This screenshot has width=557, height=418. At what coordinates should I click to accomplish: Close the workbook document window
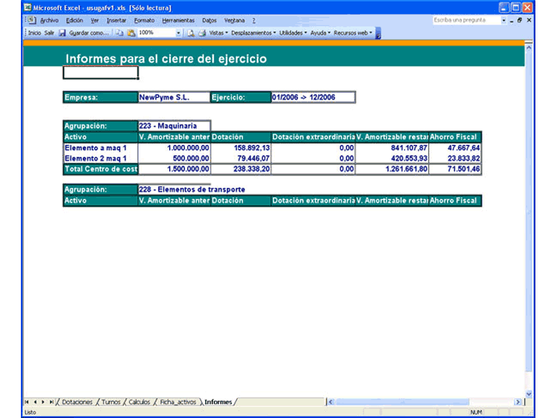[x=528, y=20]
